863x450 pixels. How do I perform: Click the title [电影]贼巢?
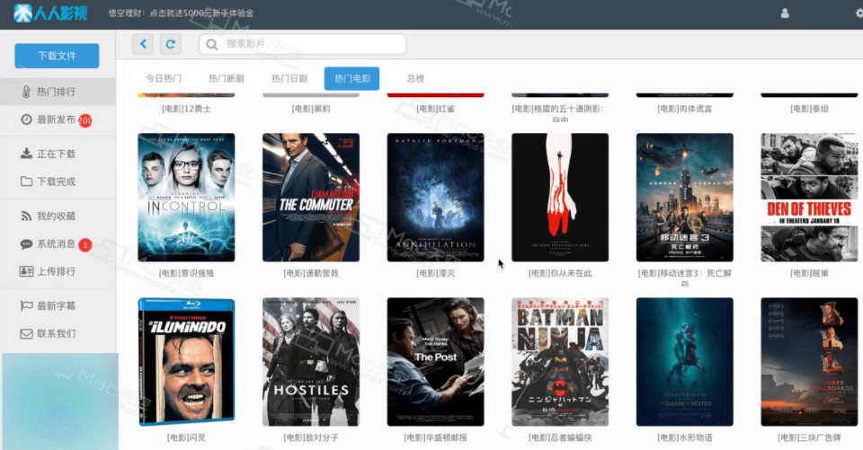809,273
